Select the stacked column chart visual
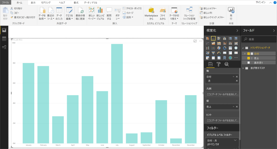Image resolution: width=277 pixels, height=149 pixels. (x=213, y=38)
